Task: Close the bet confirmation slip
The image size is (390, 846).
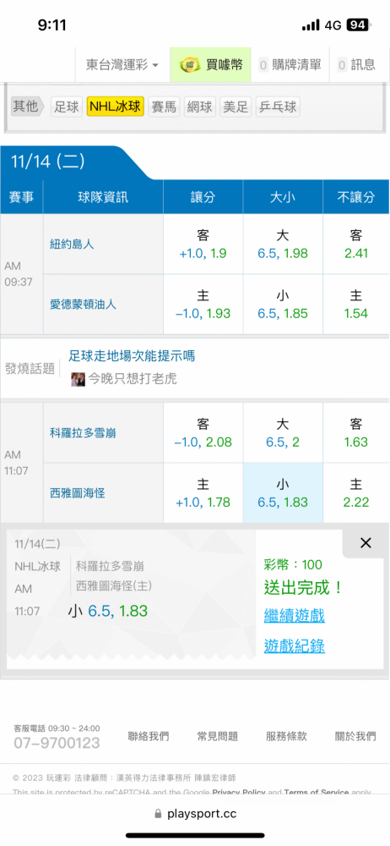Action: (366, 543)
